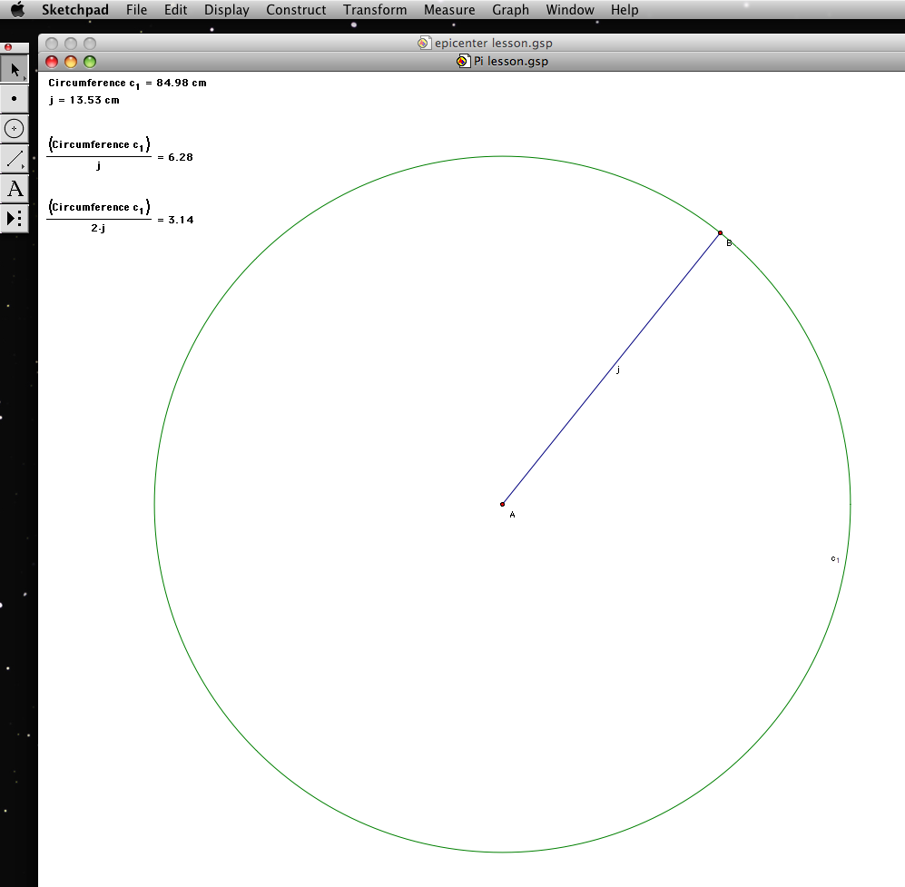905x887 pixels.
Task: Select point B on the circle
Action: tap(720, 233)
